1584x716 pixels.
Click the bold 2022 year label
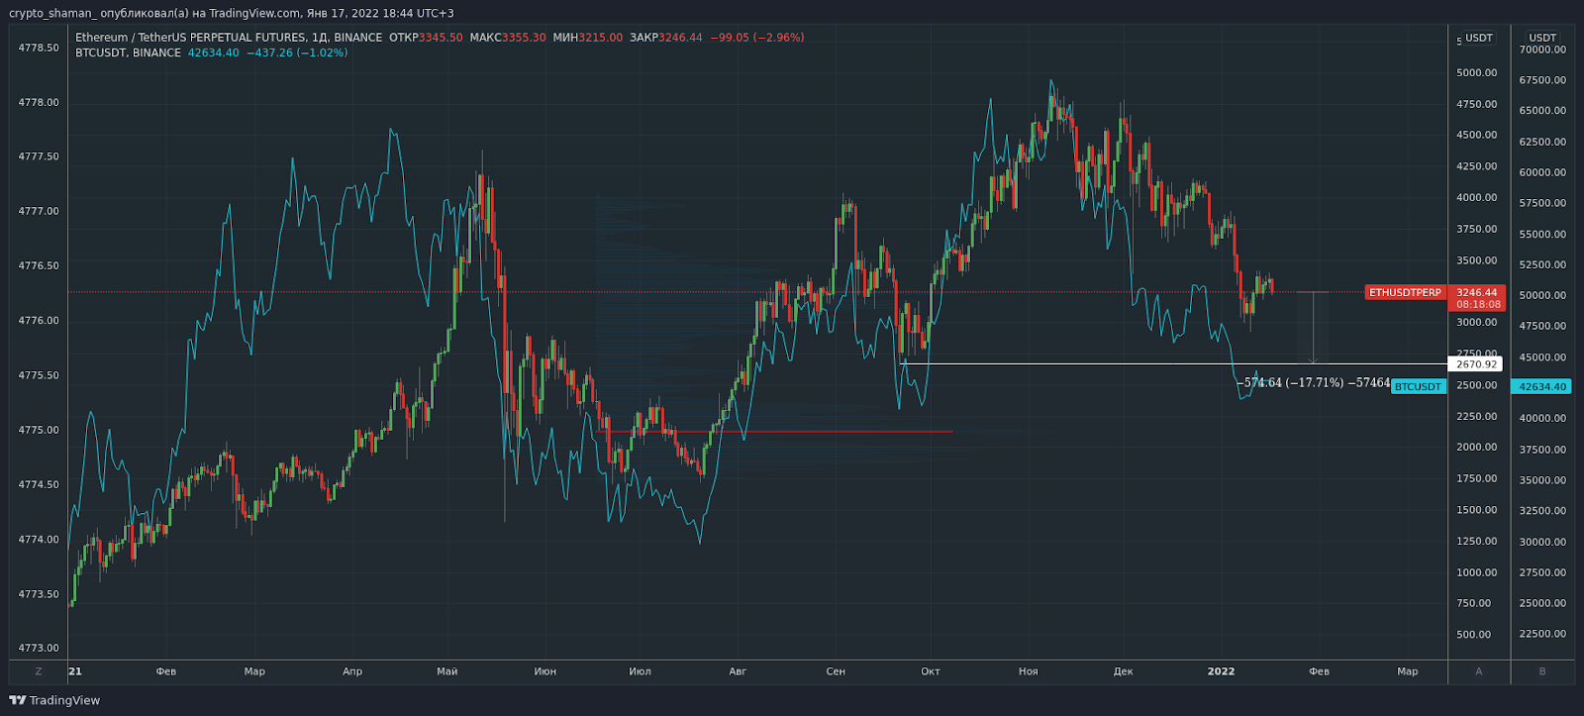(x=1221, y=671)
